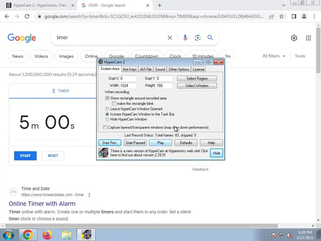Click the Start X input field
This screenshot has height=241, width=321.
pos(128,78)
